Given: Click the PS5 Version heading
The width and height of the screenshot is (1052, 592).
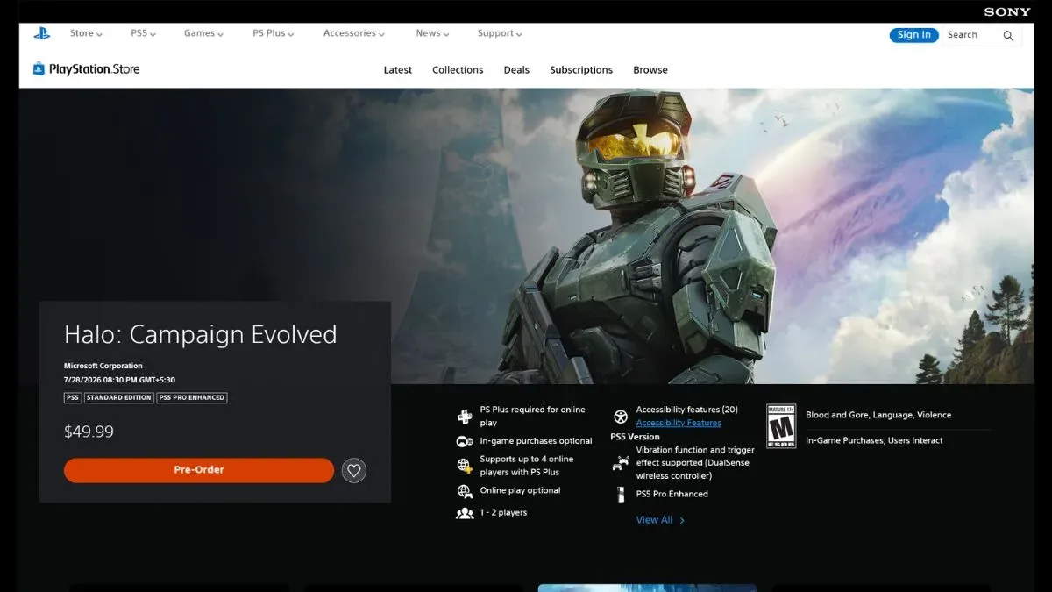Looking at the screenshot, I should click(635, 437).
